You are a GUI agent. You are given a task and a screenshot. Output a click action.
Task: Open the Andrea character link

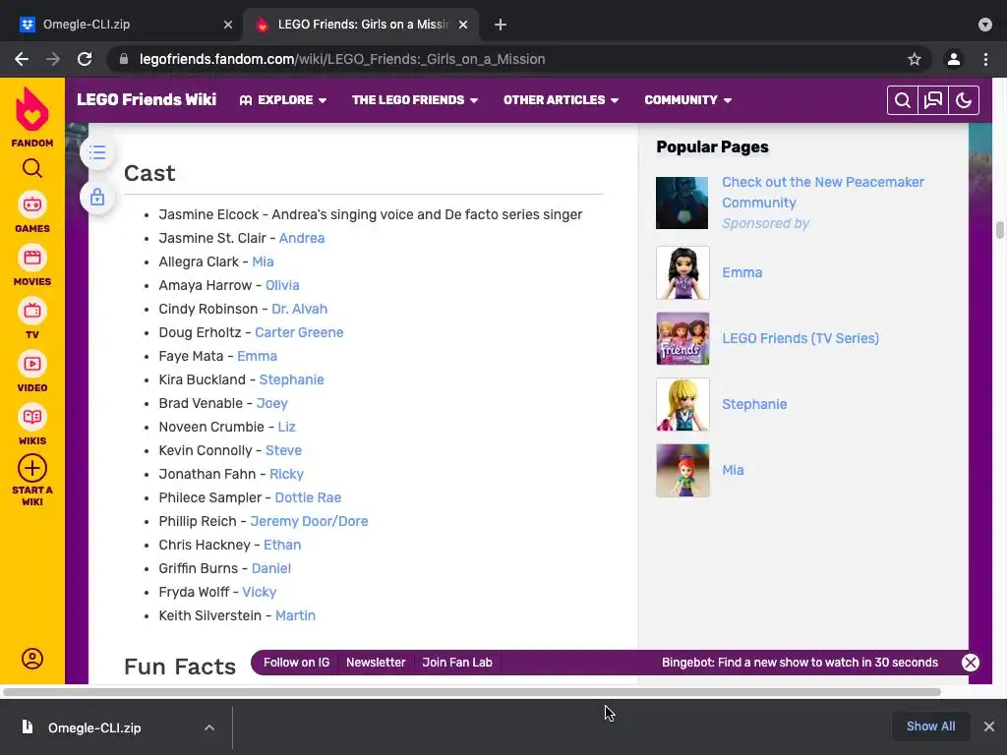click(302, 238)
